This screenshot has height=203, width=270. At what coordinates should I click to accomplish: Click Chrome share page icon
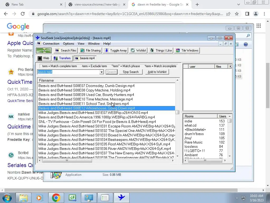(228, 14)
